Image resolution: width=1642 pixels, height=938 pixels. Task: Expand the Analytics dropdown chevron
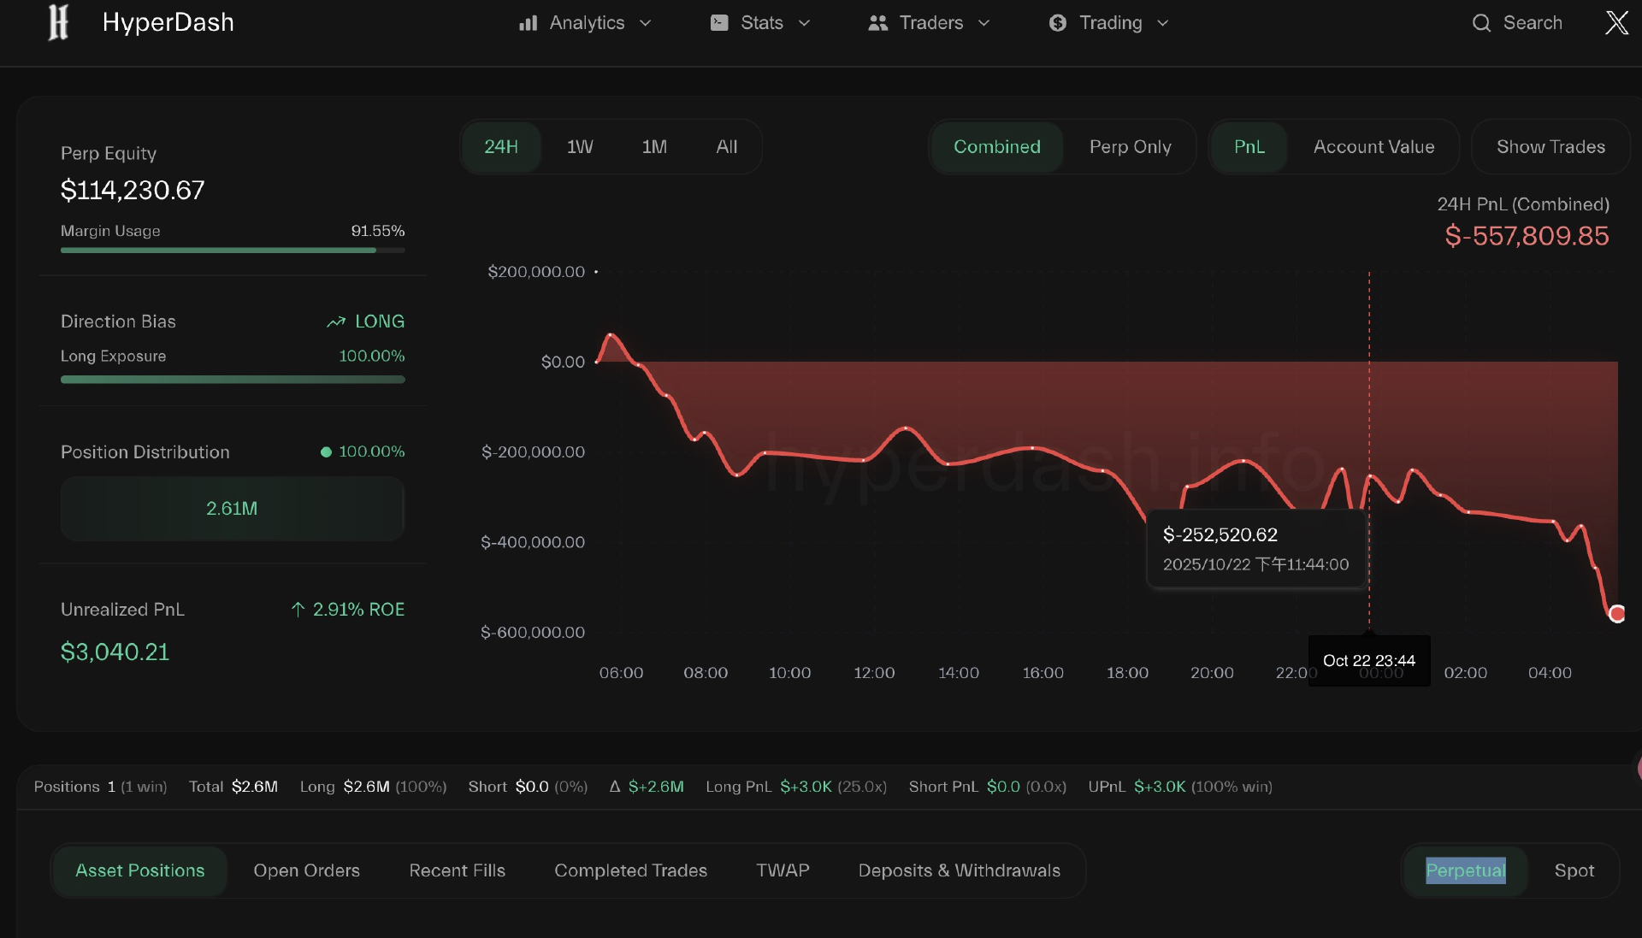(x=646, y=23)
